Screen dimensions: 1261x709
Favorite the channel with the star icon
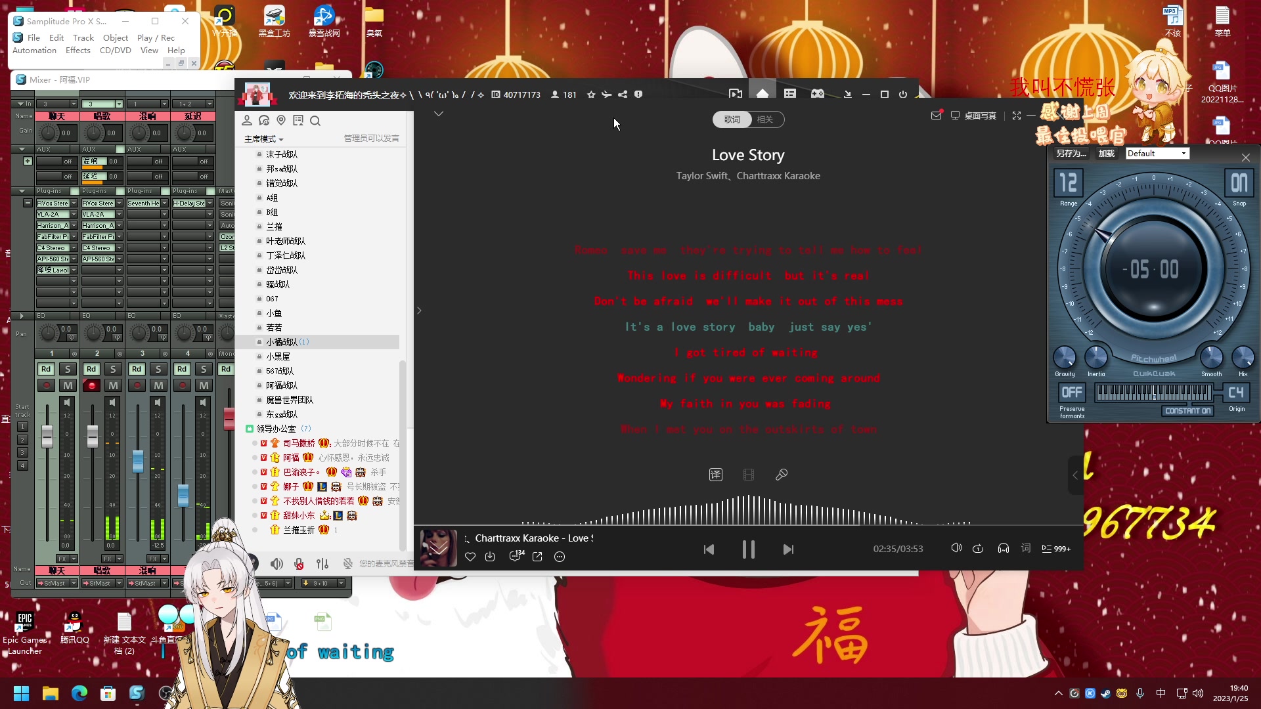[x=591, y=95]
